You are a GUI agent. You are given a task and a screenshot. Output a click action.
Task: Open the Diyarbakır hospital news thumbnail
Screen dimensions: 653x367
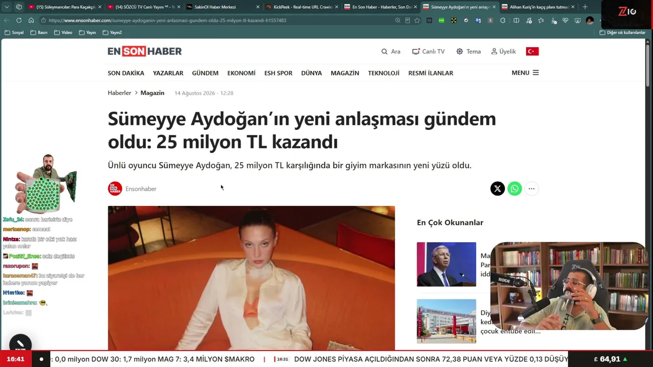click(x=446, y=321)
